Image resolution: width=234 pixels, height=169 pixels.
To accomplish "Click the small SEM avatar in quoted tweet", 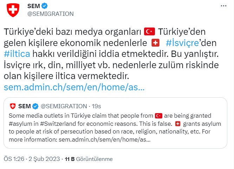I will pos(13,106).
